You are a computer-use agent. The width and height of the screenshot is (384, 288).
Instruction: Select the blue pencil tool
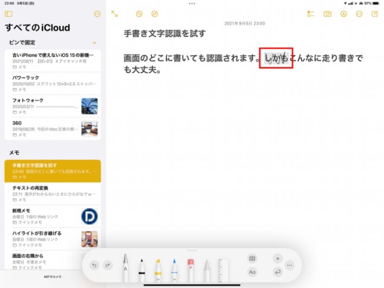(x=174, y=270)
